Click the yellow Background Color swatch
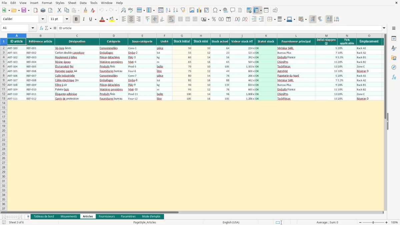The height and width of the screenshot is (225, 400). [x=112, y=19]
